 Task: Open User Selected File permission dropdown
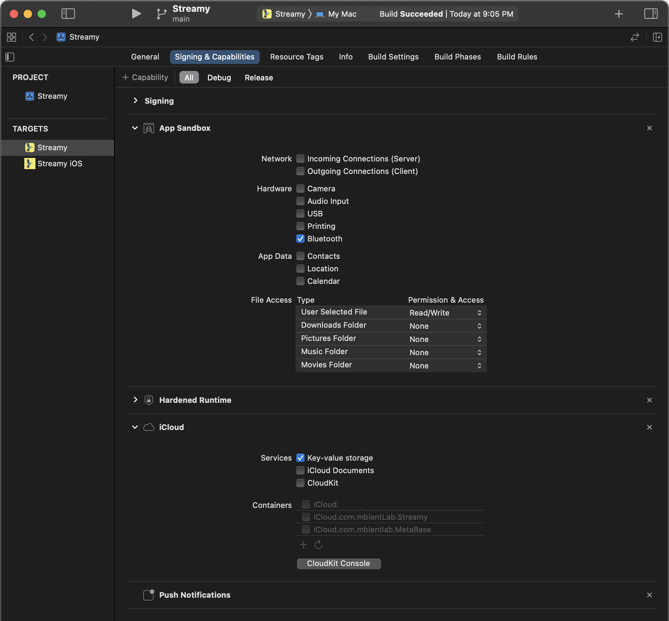pyautogui.click(x=446, y=313)
